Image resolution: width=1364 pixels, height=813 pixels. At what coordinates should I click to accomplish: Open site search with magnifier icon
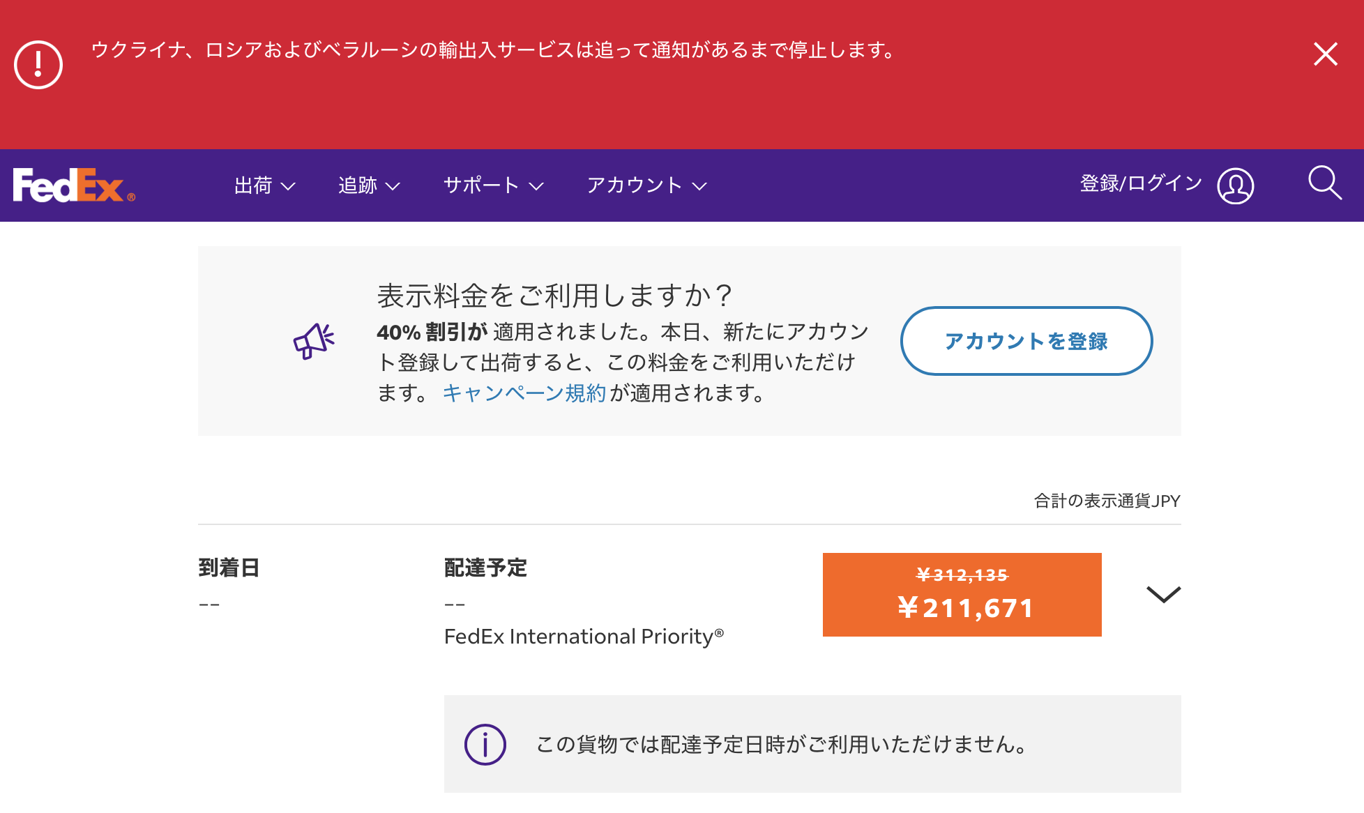tap(1325, 183)
